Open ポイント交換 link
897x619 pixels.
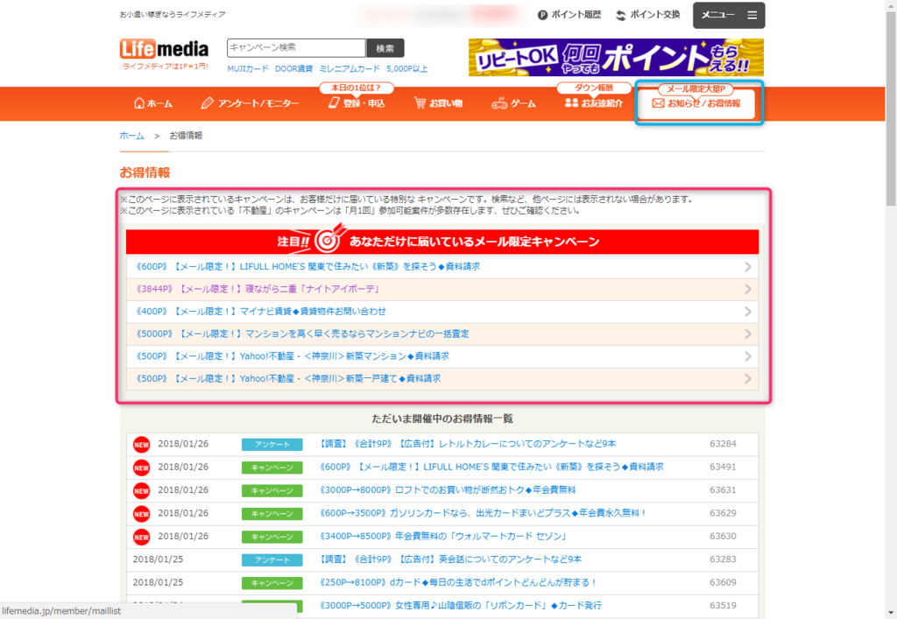(x=648, y=15)
